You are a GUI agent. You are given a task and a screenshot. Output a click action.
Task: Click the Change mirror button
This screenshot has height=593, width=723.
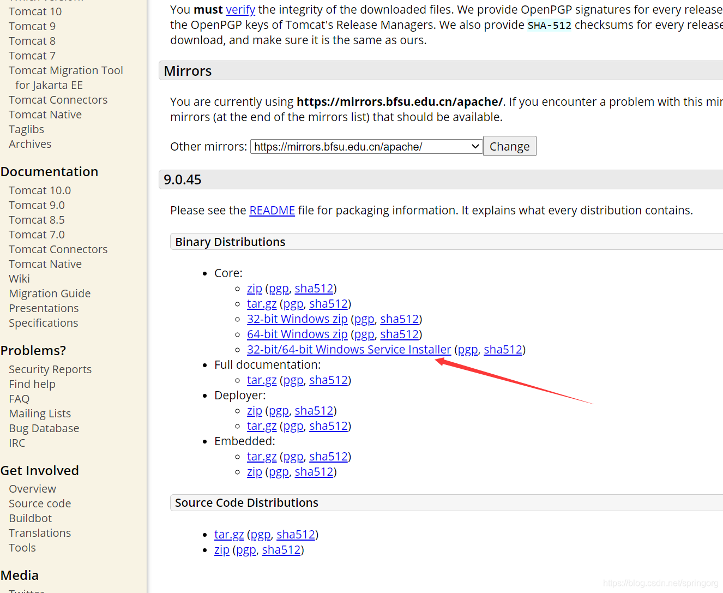pos(509,146)
